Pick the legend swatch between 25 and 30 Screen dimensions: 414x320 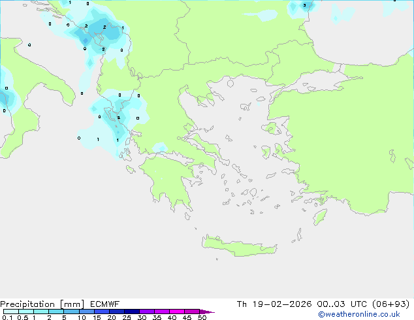(131, 312)
